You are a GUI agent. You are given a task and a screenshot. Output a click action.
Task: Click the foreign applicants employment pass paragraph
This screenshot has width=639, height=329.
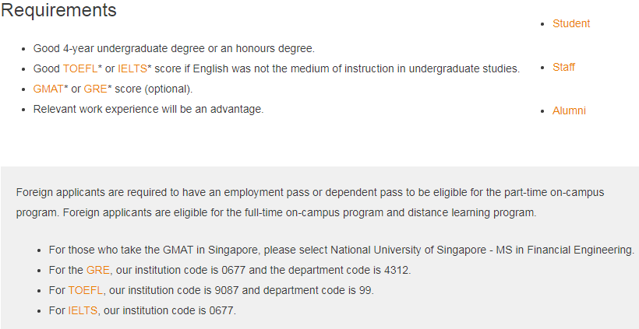pyautogui.click(x=310, y=202)
